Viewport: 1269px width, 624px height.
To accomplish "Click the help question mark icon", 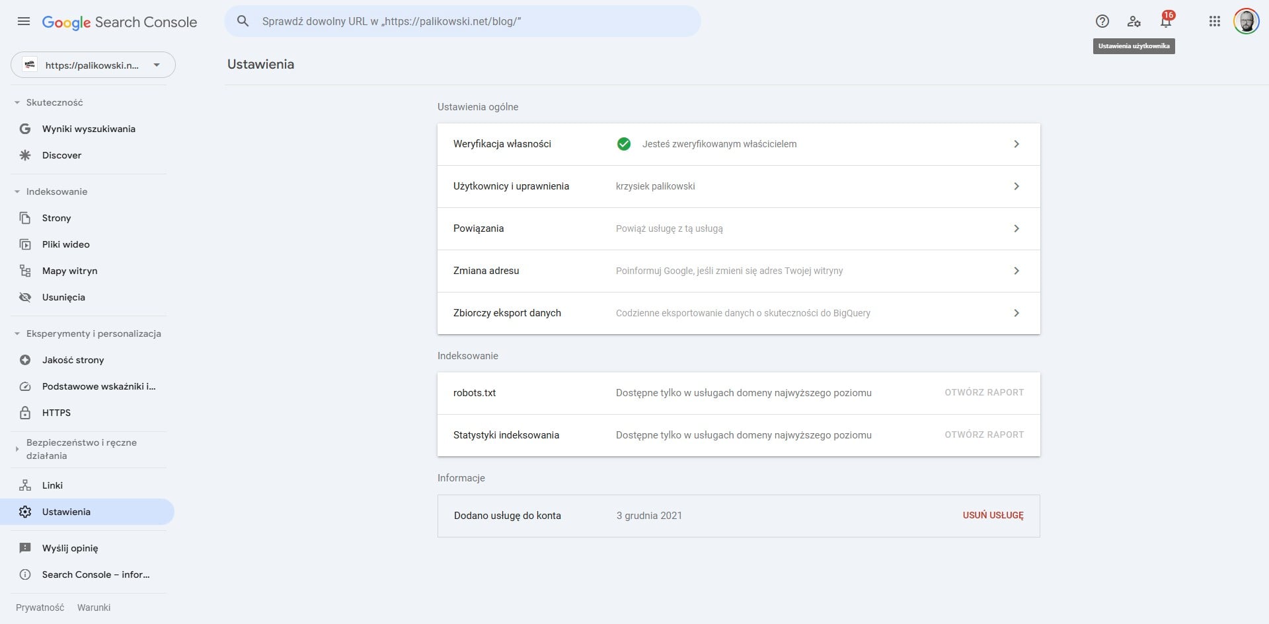I will 1102,21.
